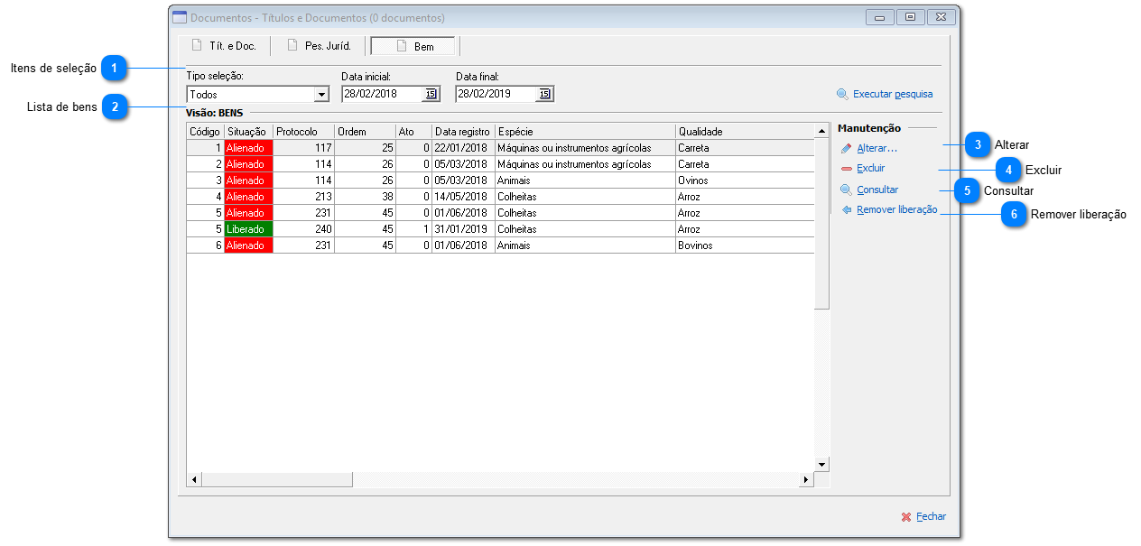Click the Espécie column header
The height and width of the screenshot is (546, 1141).
[x=585, y=132]
